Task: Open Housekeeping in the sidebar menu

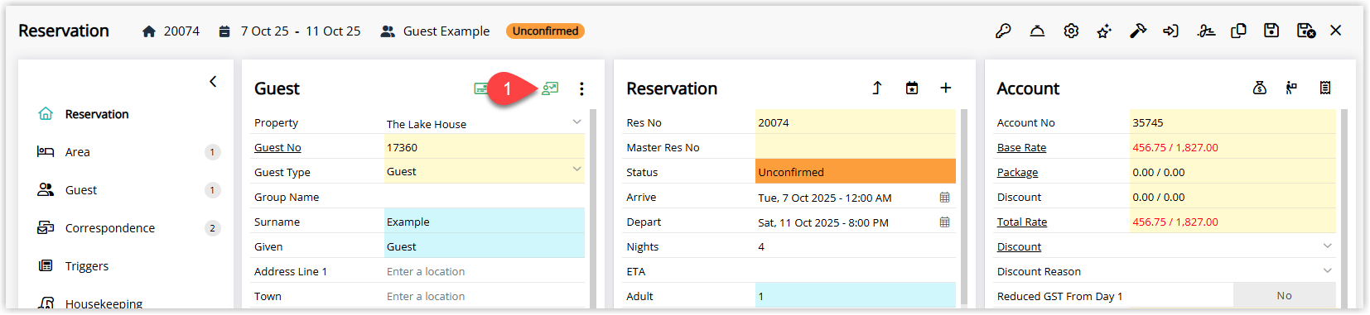Action: [x=104, y=303]
